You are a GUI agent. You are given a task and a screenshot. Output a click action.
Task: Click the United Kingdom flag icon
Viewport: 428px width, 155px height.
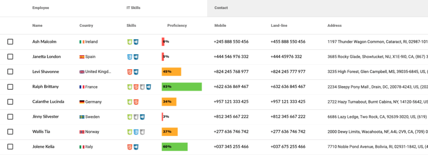(x=82, y=72)
